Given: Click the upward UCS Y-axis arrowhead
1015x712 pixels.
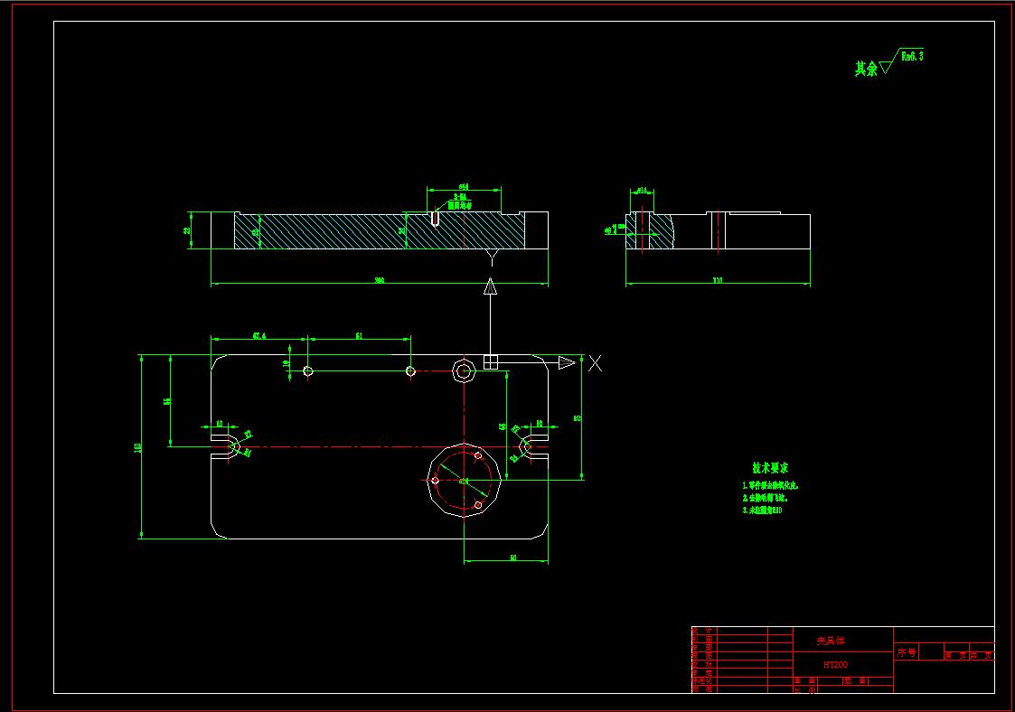Looking at the screenshot, I should pyautogui.click(x=491, y=286).
